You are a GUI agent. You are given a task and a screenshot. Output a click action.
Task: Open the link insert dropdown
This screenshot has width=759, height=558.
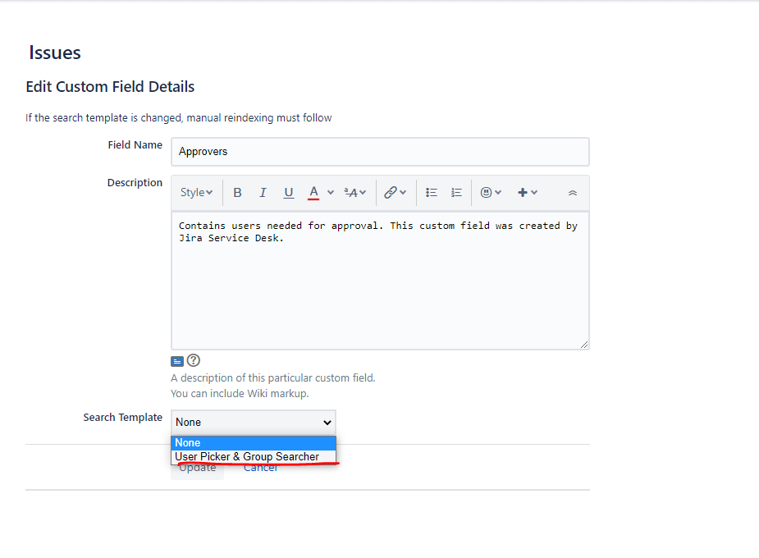(x=395, y=193)
